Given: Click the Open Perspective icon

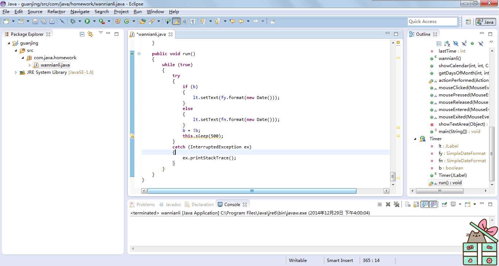Looking at the screenshot, I should [x=468, y=22].
